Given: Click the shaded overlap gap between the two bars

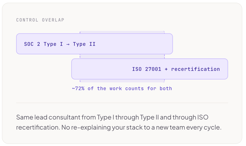Looking at the screenshot, I should (x=122, y=56).
